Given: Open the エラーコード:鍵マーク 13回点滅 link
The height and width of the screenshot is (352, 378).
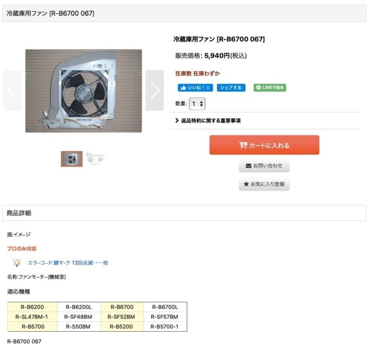Looking at the screenshot, I should tap(68, 263).
